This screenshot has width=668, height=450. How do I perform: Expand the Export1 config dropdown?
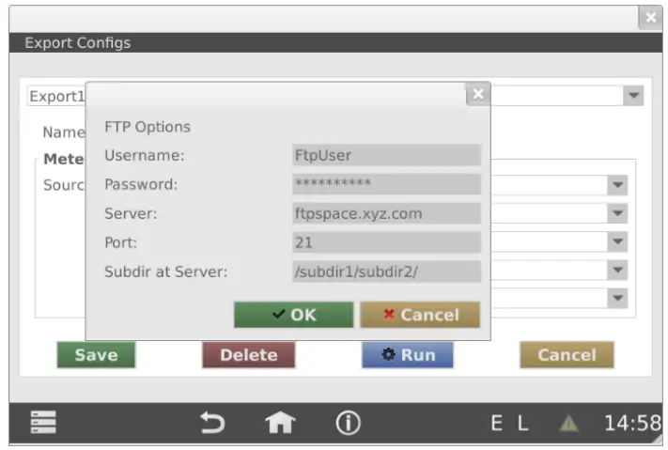point(633,96)
